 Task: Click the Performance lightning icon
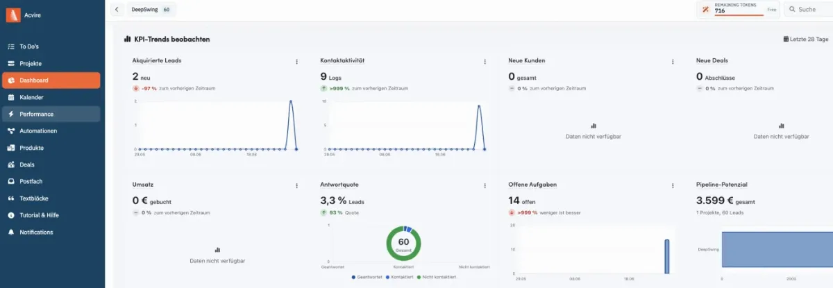click(x=11, y=114)
